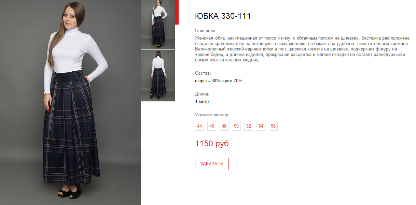
Task: Click the Состав label
Action: [203, 73]
